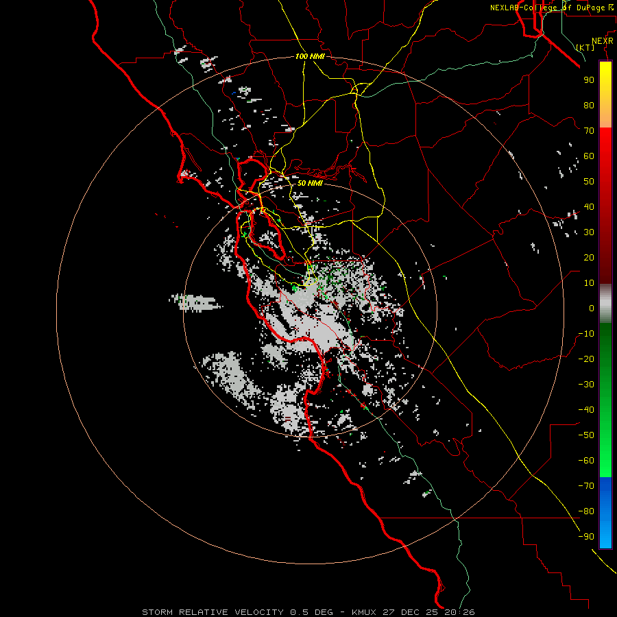Image resolution: width=617 pixels, height=617 pixels.
Task: Select the 0 value on velocity scale
Action: coord(592,308)
